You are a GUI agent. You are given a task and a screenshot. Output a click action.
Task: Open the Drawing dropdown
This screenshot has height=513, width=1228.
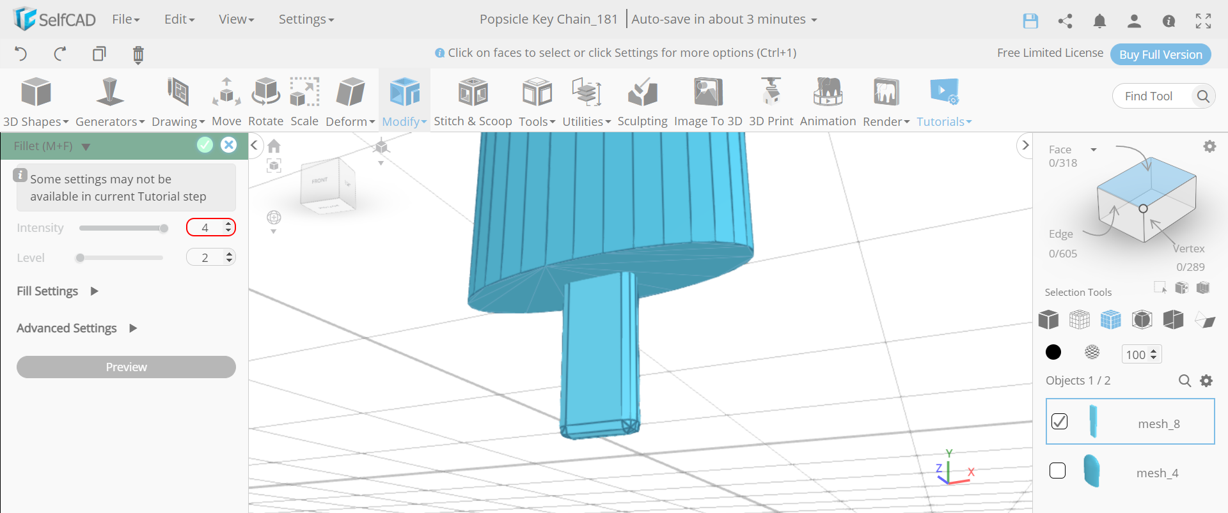tap(178, 102)
